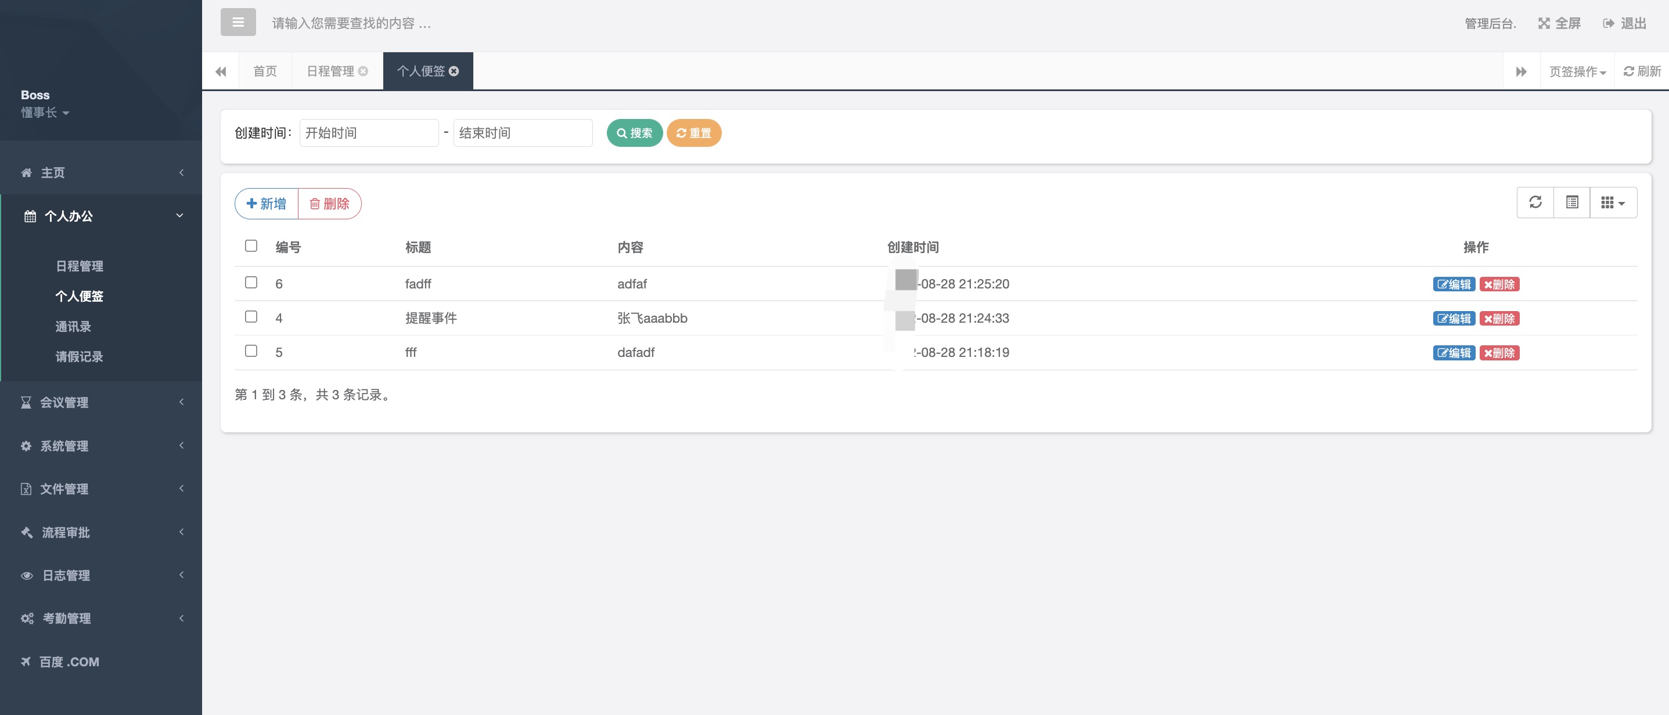Click the toolbar 删除 batch delete button
The image size is (1669, 715).
click(329, 203)
